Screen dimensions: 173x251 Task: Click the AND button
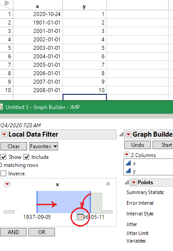[13, 232]
